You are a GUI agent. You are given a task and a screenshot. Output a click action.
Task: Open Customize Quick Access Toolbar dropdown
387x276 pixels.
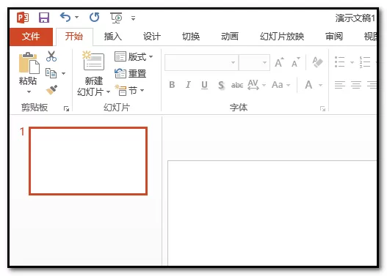coord(133,18)
